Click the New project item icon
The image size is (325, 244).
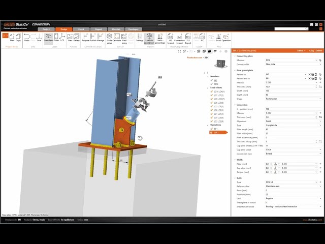click(x=12, y=38)
